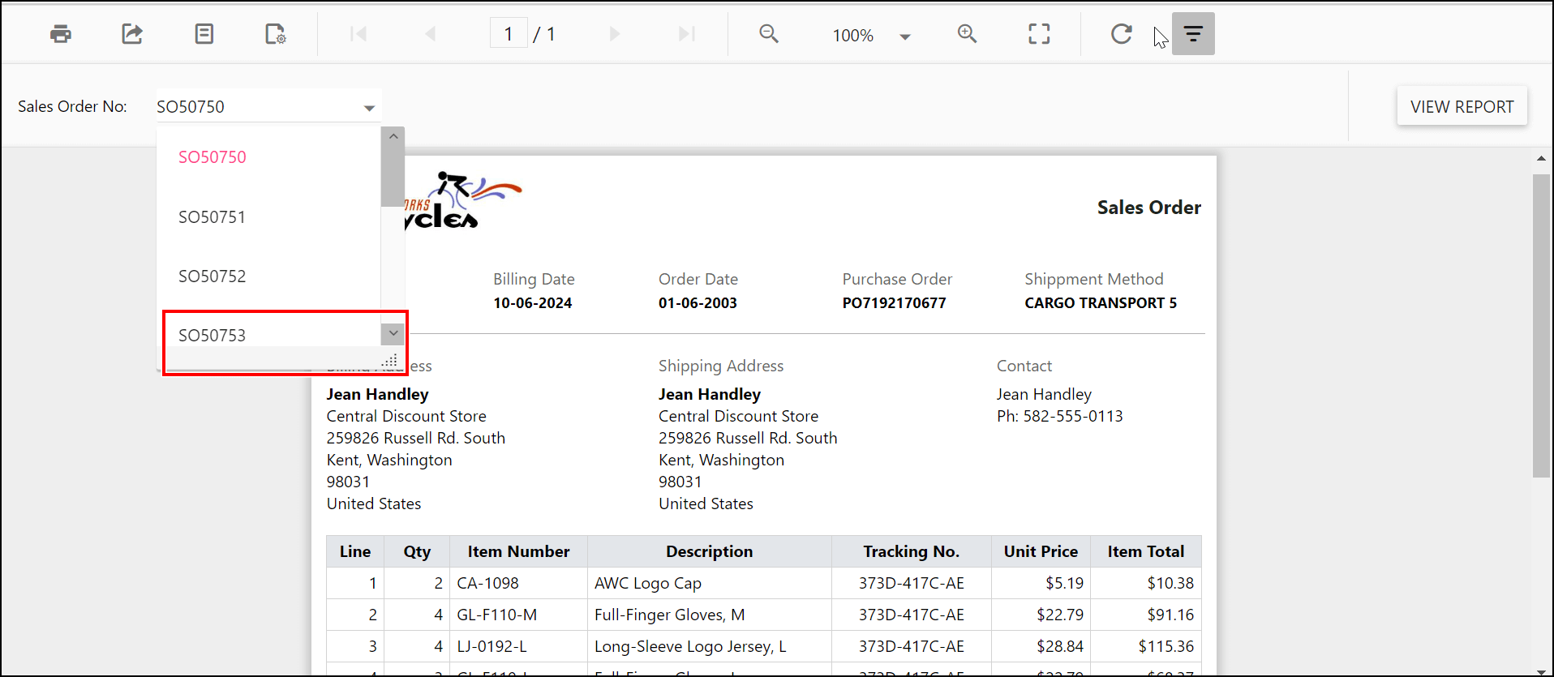Image resolution: width=1554 pixels, height=677 pixels.
Task: Click the zoom out magnifier
Action: [x=768, y=34]
